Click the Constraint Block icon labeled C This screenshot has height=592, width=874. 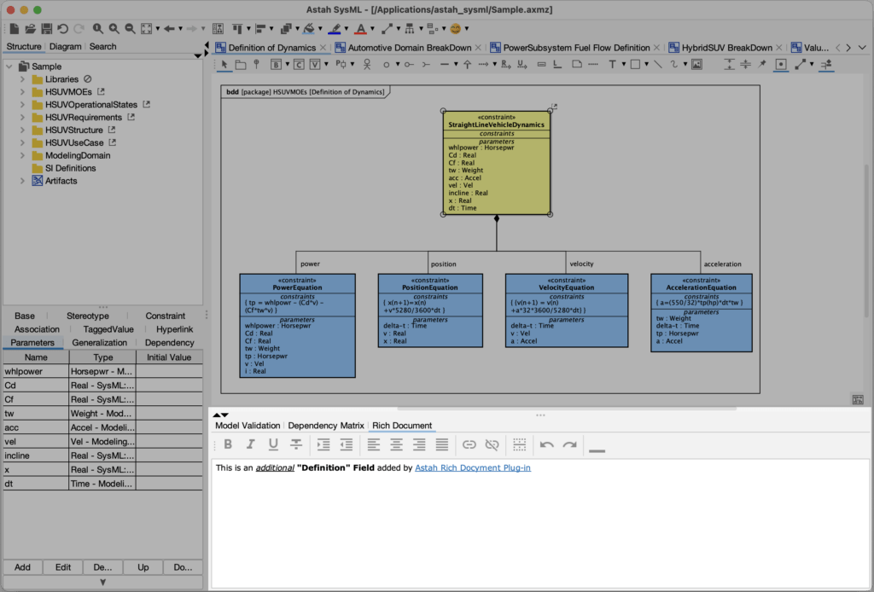tap(300, 65)
